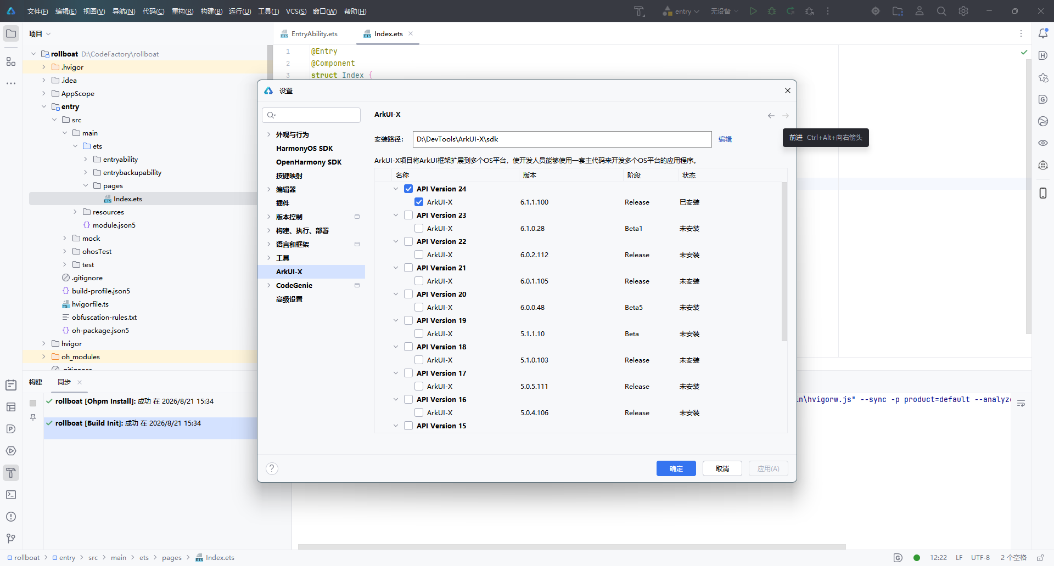This screenshot has width=1054, height=566.
Task: Switch to the 构建 tab in build panel
Action: [x=36, y=382]
